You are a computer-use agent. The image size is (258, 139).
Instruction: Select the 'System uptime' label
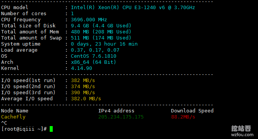click(21, 44)
